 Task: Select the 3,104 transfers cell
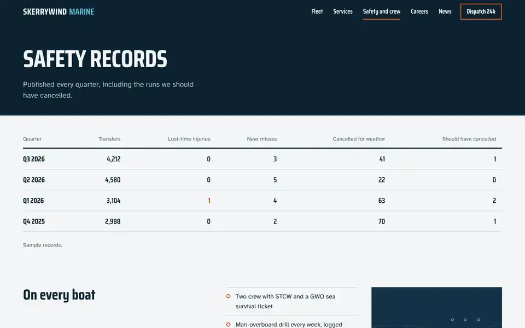(x=114, y=201)
